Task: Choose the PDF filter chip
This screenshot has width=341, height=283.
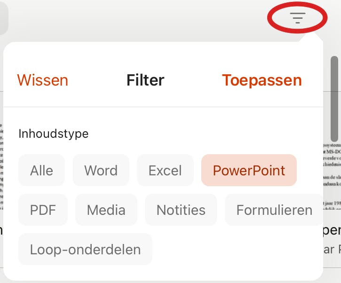Action: (43, 210)
